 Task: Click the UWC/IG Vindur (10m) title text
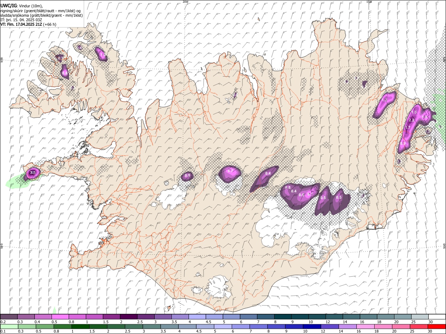pyautogui.click(x=22, y=6)
